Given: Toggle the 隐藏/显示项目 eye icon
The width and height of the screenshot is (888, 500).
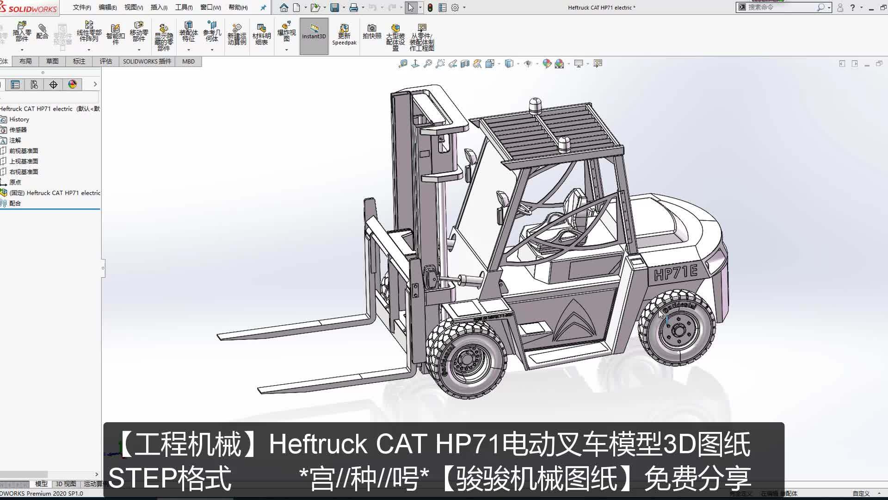Looking at the screenshot, I should click(x=528, y=63).
